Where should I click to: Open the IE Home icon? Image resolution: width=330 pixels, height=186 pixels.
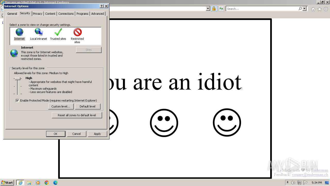313,9
